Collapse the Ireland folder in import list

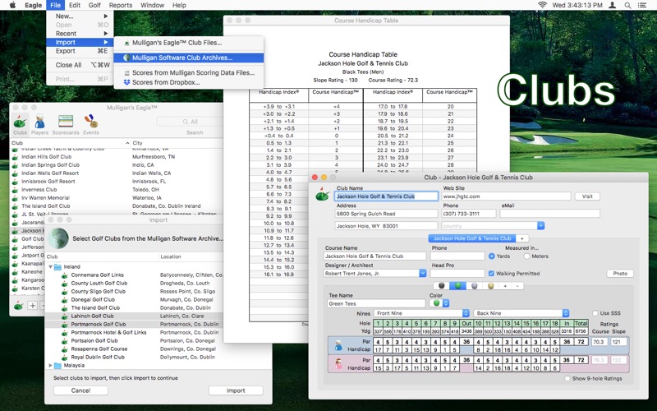click(51, 267)
